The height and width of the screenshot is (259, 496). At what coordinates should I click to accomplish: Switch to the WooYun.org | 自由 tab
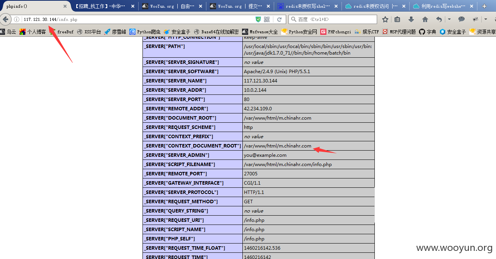click(x=172, y=6)
